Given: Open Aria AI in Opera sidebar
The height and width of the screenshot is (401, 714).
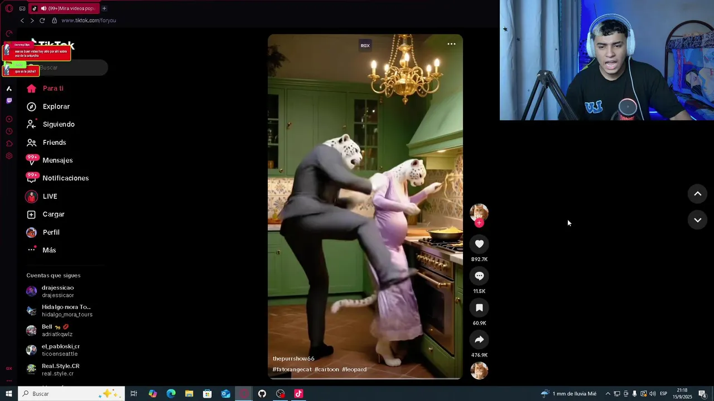Looking at the screenshot, I should [x=9, y=89].
